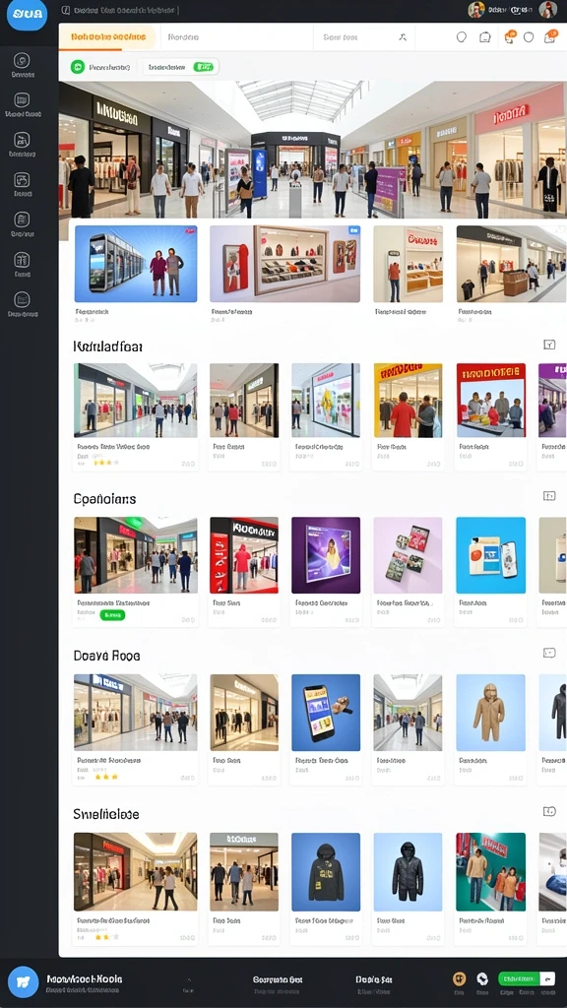Click the first circle outline icon in header toolbar
This screenshot has height=1008, width=567.
tap(461, 37)
